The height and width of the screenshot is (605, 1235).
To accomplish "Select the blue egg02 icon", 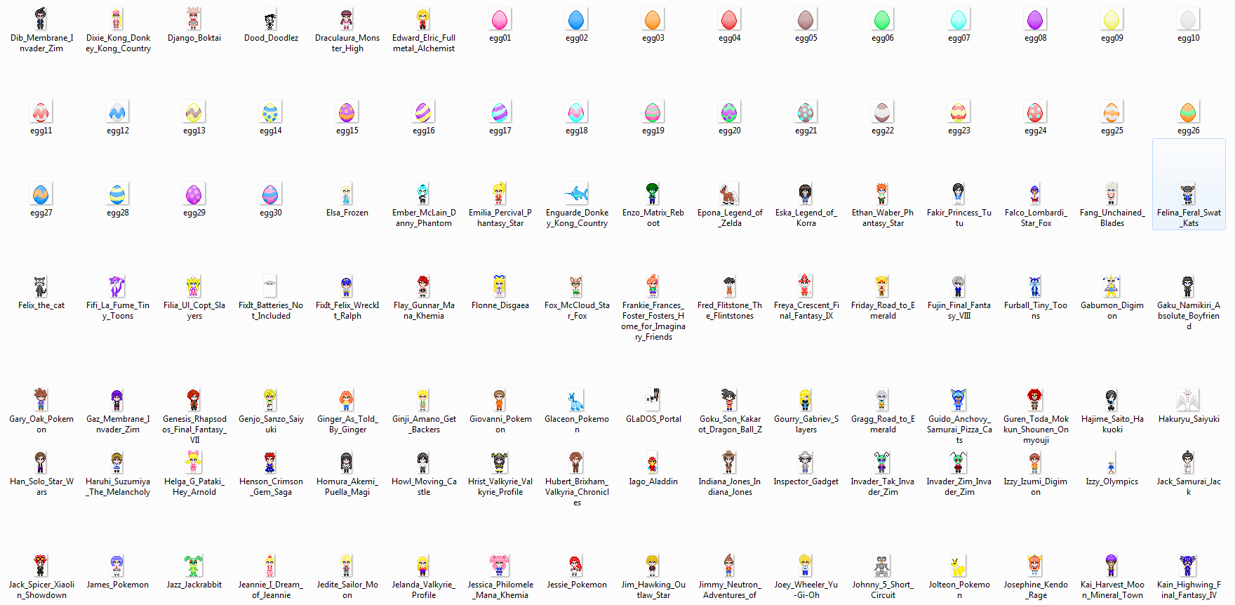I will pos(576,19).
